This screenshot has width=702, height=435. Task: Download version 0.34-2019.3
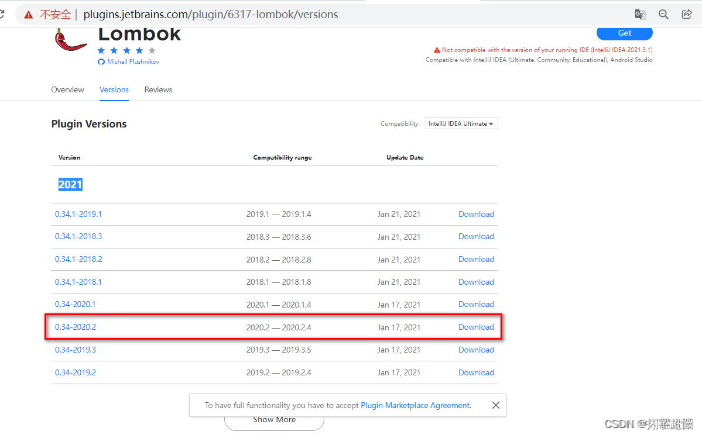(476, 350)
